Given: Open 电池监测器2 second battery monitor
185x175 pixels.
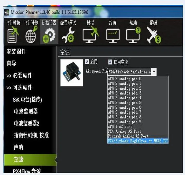Looking at the screenshot, I should (26, 123).
